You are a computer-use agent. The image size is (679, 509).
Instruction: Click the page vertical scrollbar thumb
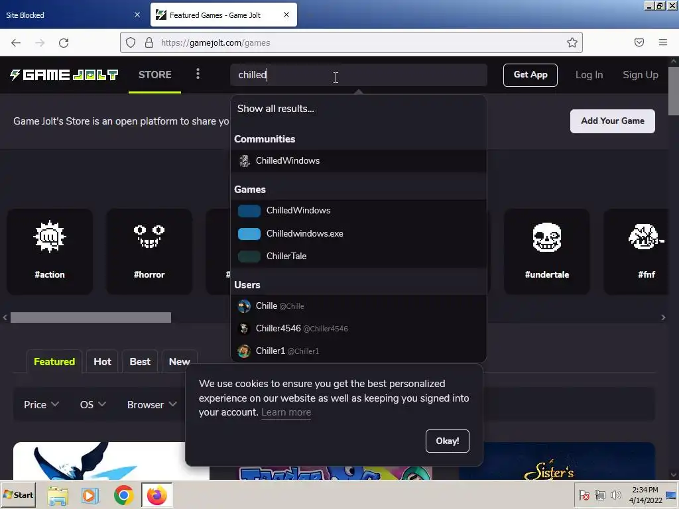click(x=674, y=91)
